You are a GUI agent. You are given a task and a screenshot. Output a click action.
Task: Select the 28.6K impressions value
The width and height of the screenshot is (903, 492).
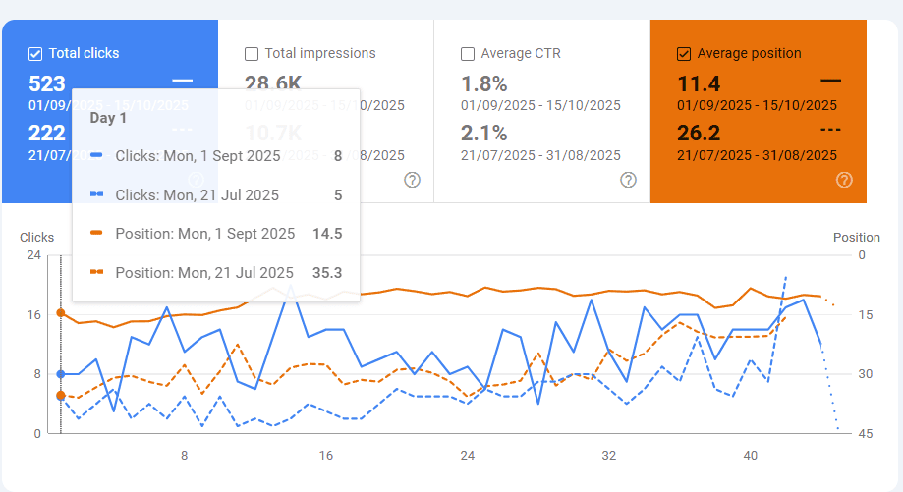(x=273, y=83)
